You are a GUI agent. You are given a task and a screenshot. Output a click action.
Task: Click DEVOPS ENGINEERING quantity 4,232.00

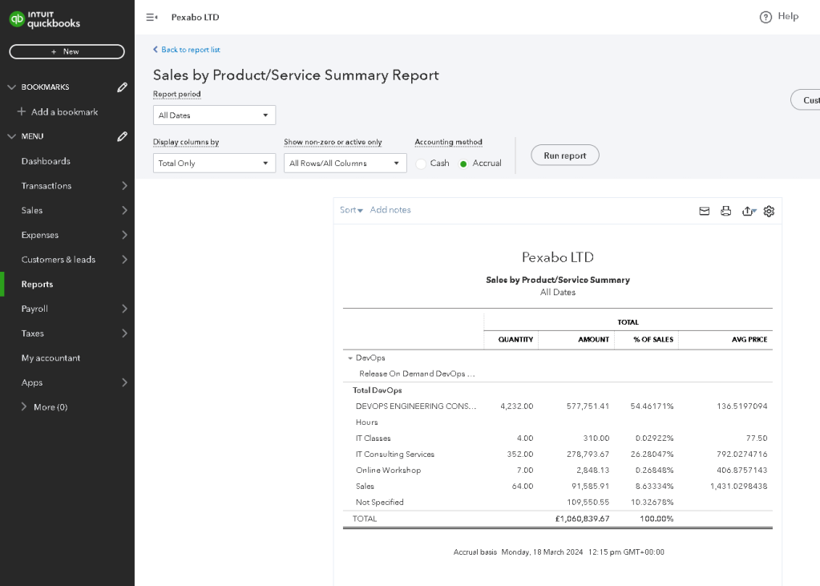pos(517,406)
